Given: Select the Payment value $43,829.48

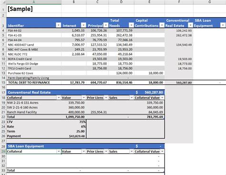Looking at the screenshot, I should [x=74, y=136].
